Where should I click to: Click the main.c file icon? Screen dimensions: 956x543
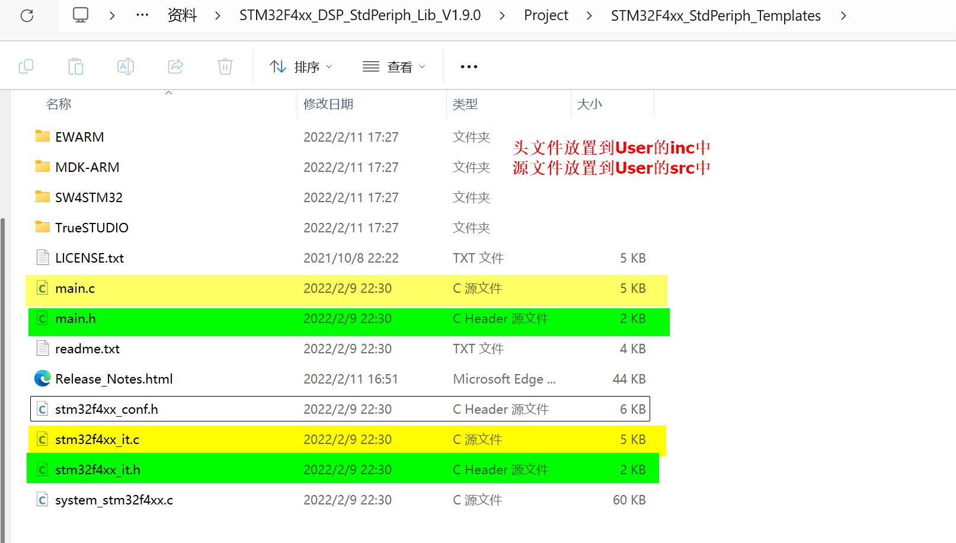43,288
